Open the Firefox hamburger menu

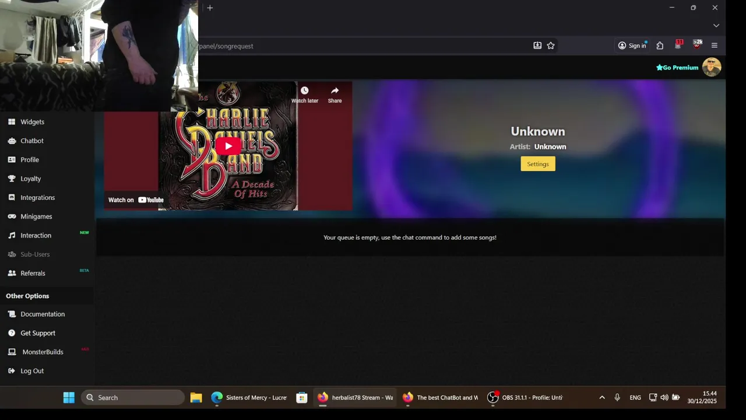[x=715, y=45]
